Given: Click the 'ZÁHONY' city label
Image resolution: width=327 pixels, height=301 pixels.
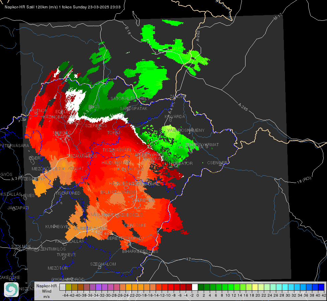Looking at the screenshot, I should [178, 97].
